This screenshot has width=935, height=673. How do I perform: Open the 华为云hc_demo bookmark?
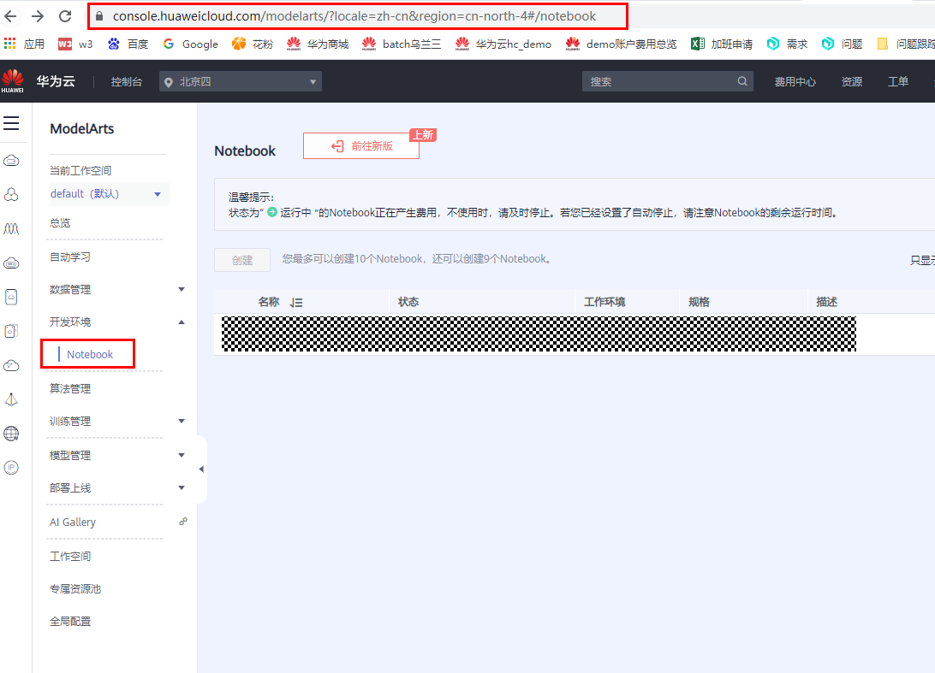pyautogui.click(x=503, y=44)
